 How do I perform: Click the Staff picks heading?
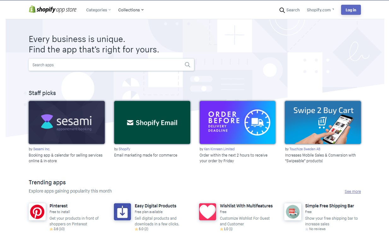coord(42,93)
